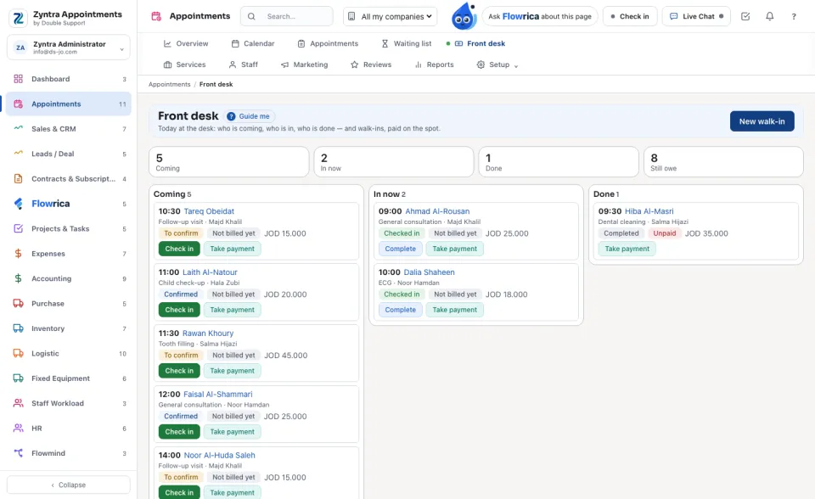Check in Faisal Al-Shammari
This screenshot has width=815, height=499.
(x=179, y=432)
